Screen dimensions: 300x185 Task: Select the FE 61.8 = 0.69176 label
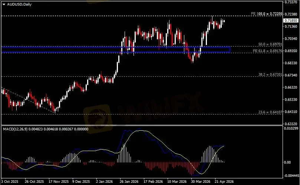[x=267, y=51]
